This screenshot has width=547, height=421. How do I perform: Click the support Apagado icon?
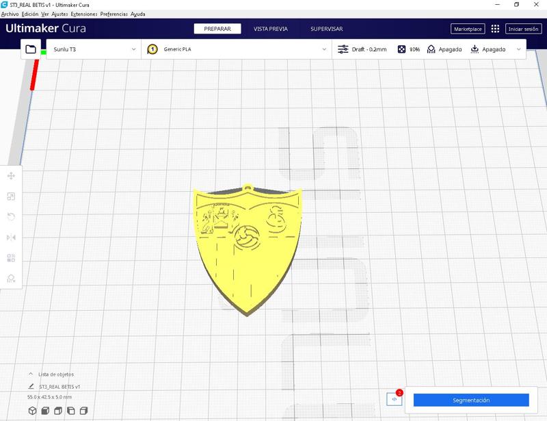[x=431, y=49]
